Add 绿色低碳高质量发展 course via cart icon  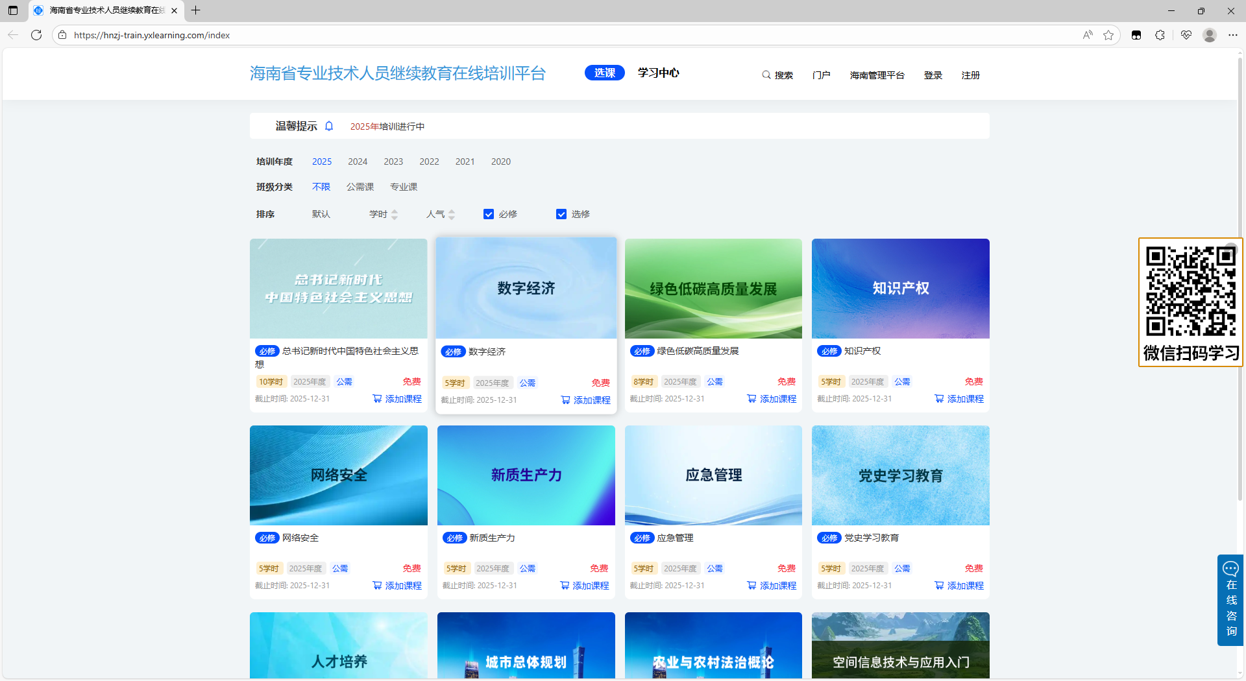pyautogui.click(x=751, y=399)
